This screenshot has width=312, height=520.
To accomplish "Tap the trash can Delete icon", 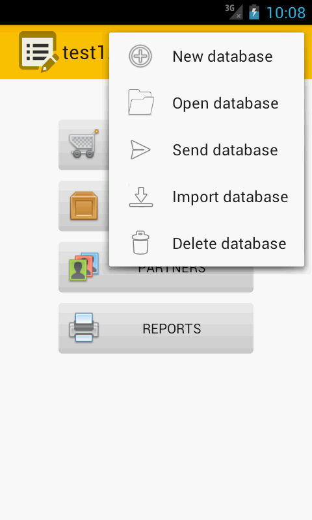I will 140,242.
